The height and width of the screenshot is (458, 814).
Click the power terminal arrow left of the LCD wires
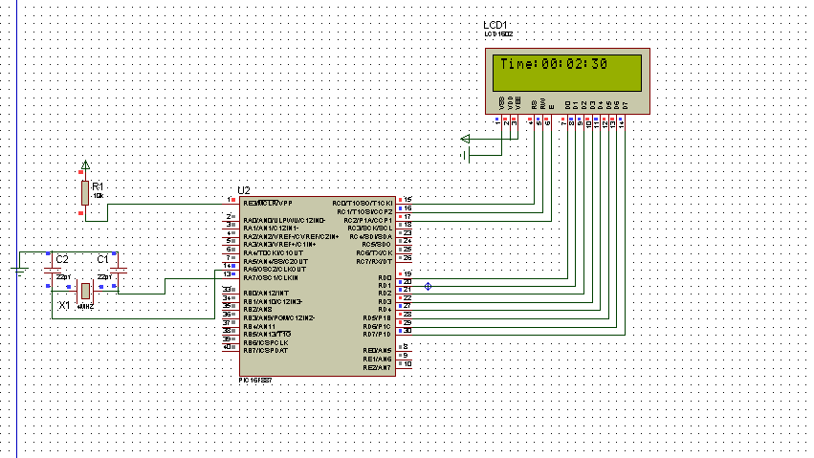pos(465,139)
